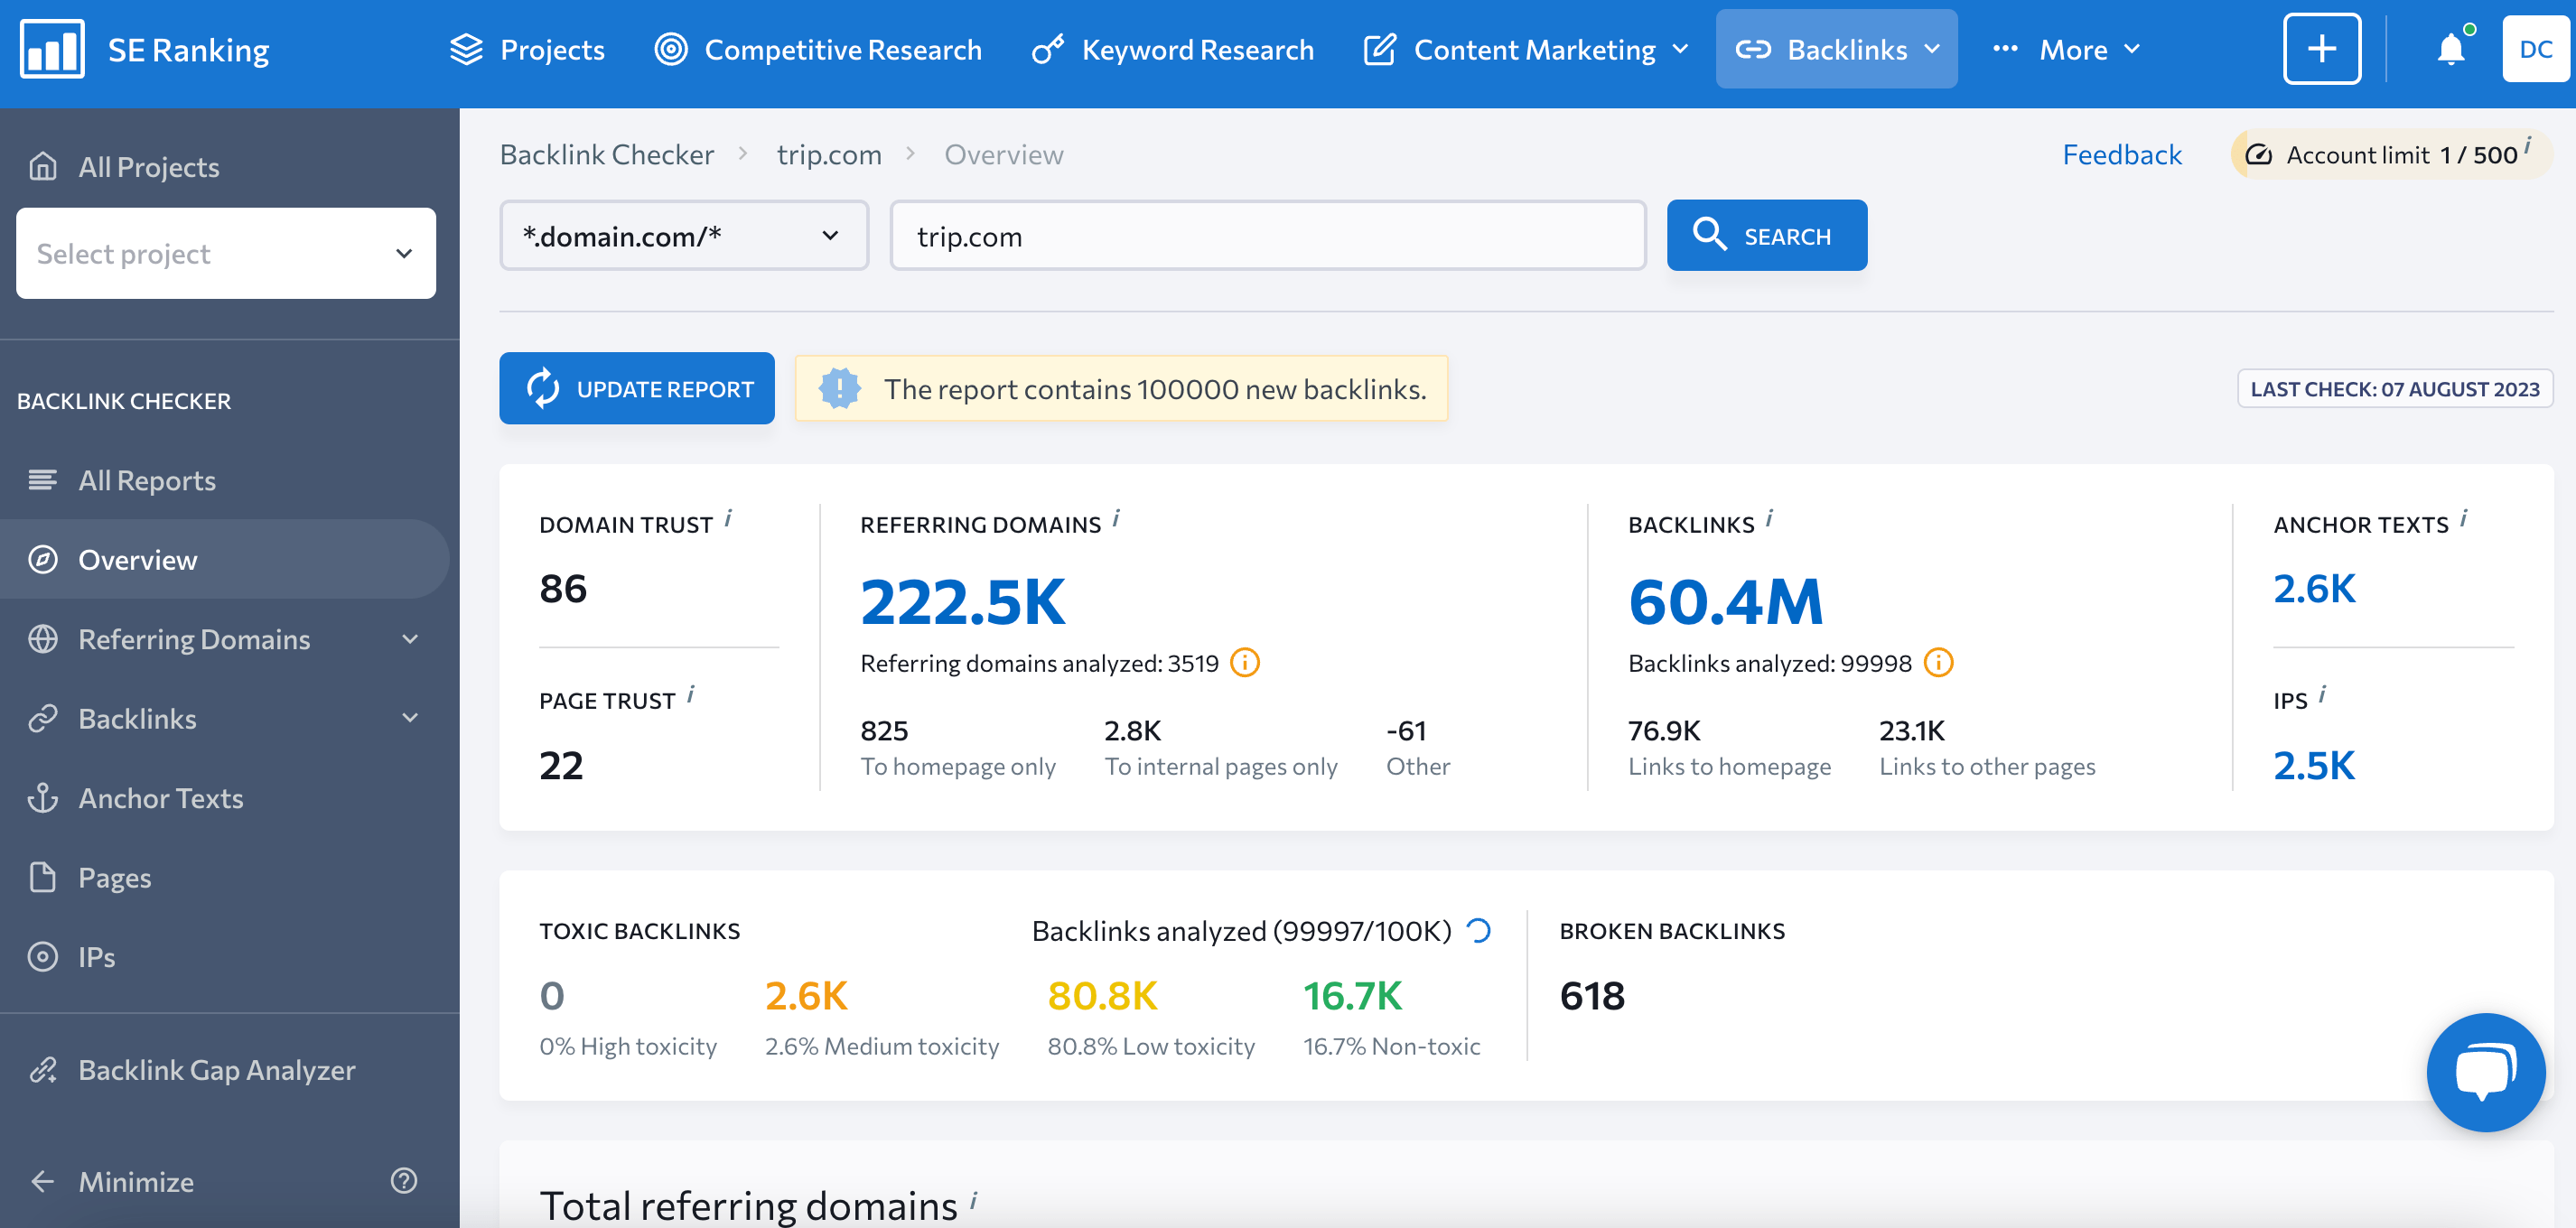Image resolution: width=2576 pixels, height=1228 pixels.
Task: Click trip.com breadcrumb link
Action: [x=829, y=154]
